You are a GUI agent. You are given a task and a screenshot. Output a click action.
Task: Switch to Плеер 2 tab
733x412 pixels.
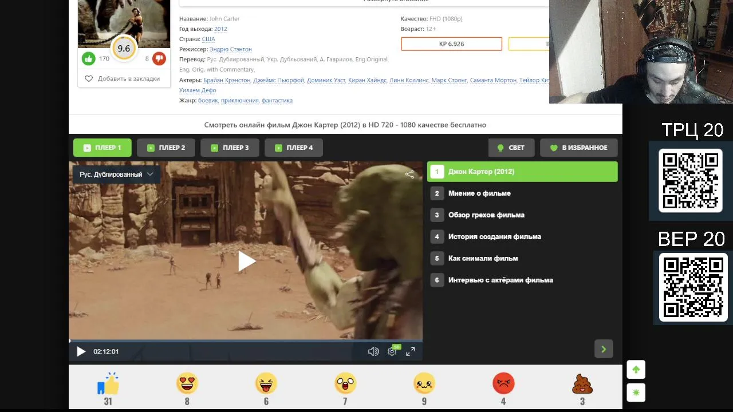(x=166, y=148)
